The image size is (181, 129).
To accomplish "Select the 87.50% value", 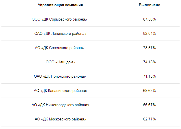I will click(149, 19).
